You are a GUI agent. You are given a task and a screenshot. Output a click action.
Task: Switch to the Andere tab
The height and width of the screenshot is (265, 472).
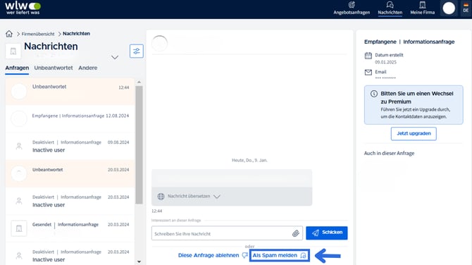pos(87,68)
